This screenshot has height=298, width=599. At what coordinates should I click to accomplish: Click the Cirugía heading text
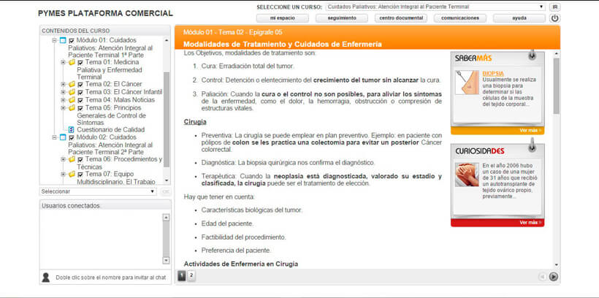coord(195,122)
